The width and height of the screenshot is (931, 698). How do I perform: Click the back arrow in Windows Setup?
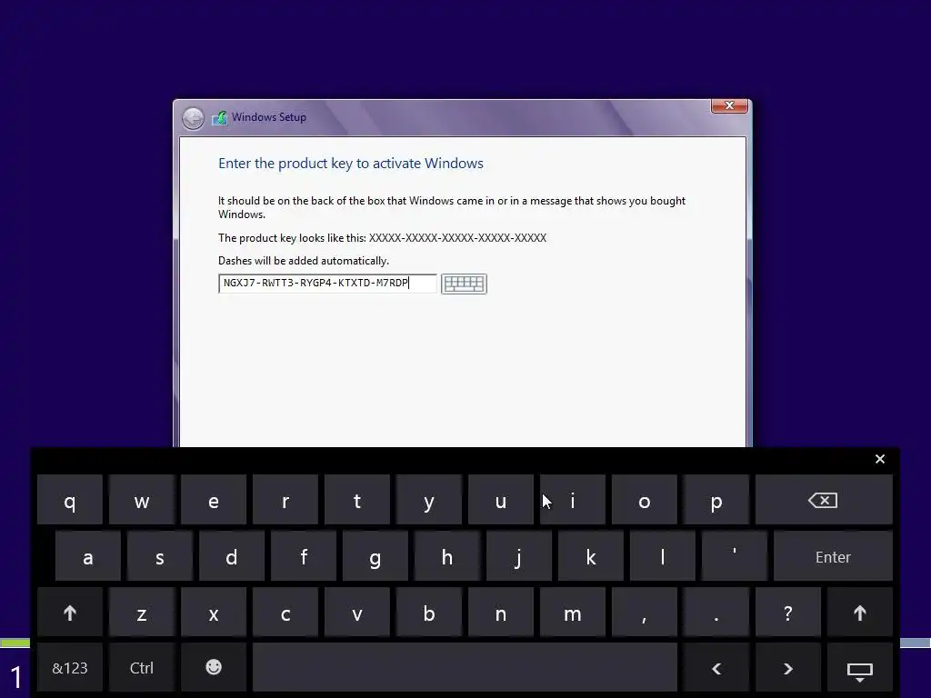[193, 118]
